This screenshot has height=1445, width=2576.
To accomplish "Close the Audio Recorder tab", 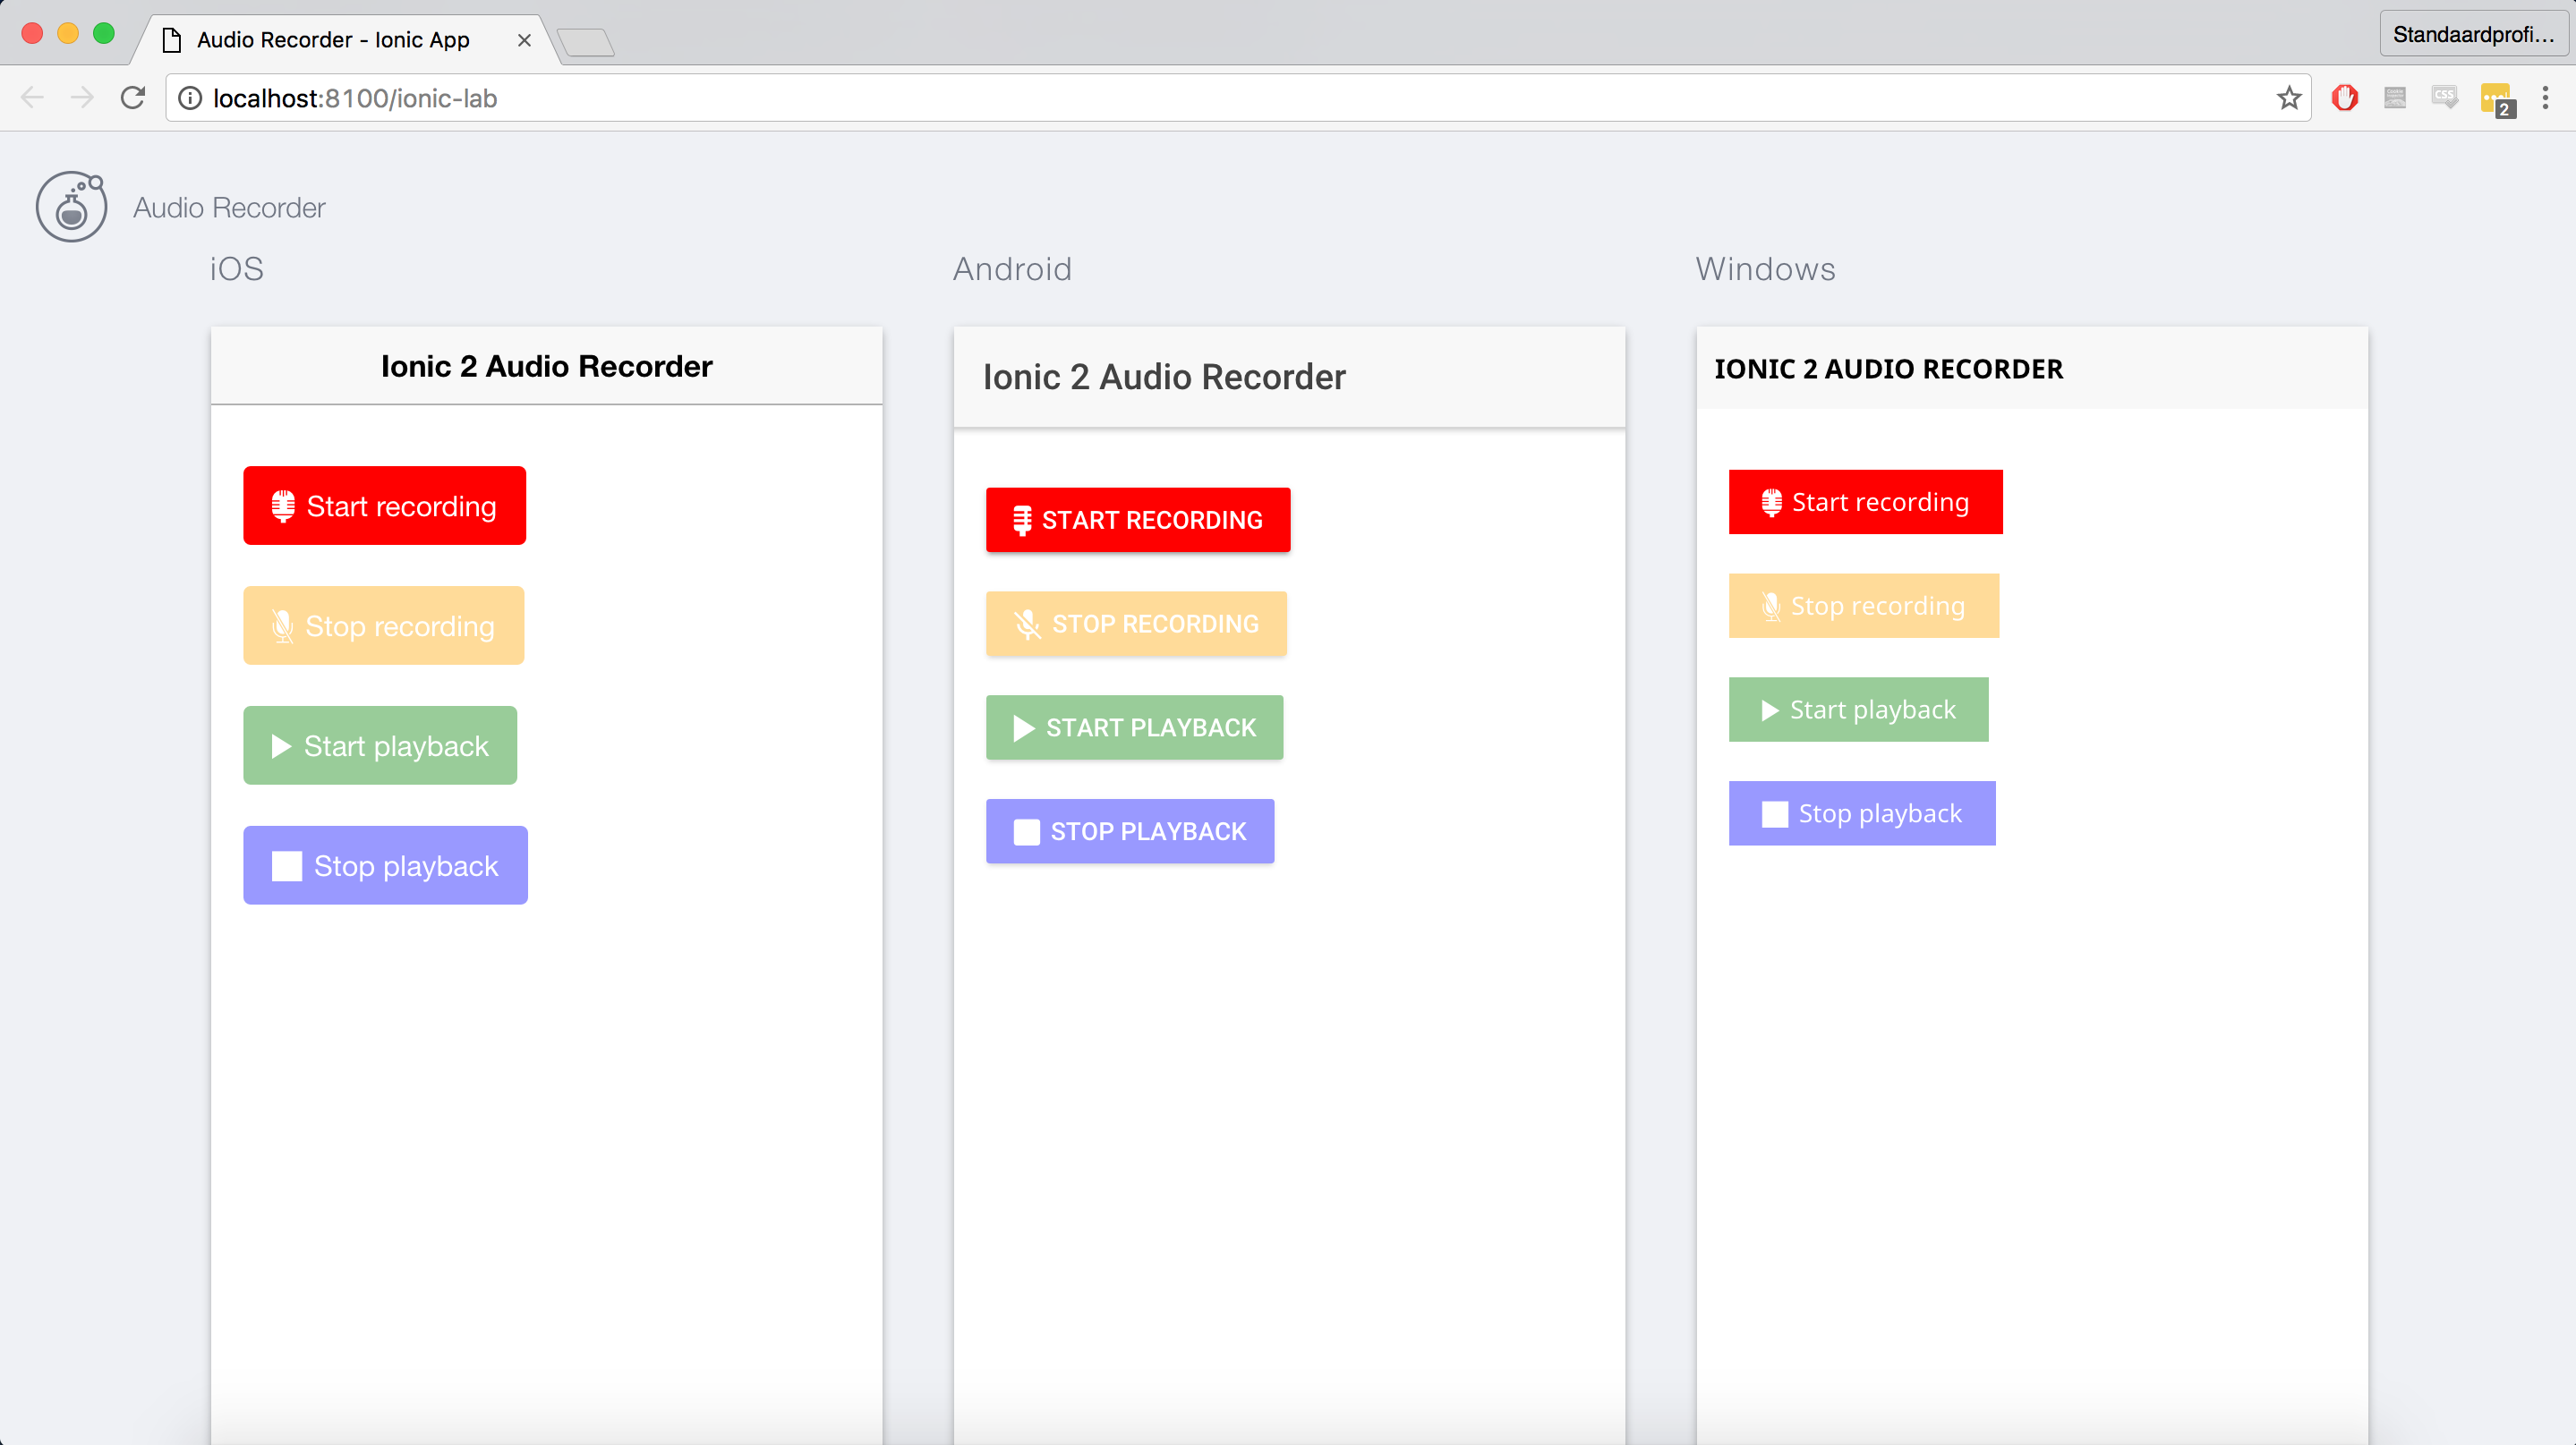I will click(524, 40).
